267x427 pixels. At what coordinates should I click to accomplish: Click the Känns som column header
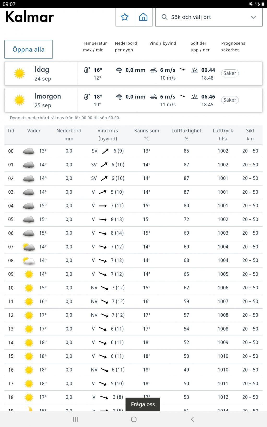click(147, 135)
